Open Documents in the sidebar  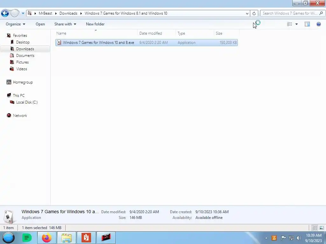(x=25, y=55)
